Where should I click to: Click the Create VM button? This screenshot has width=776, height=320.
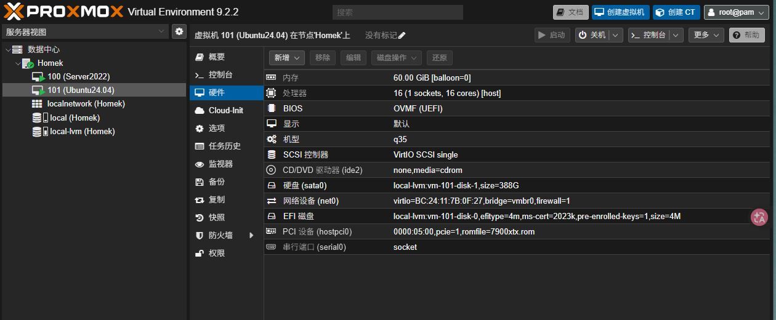[x=620, y=12]
